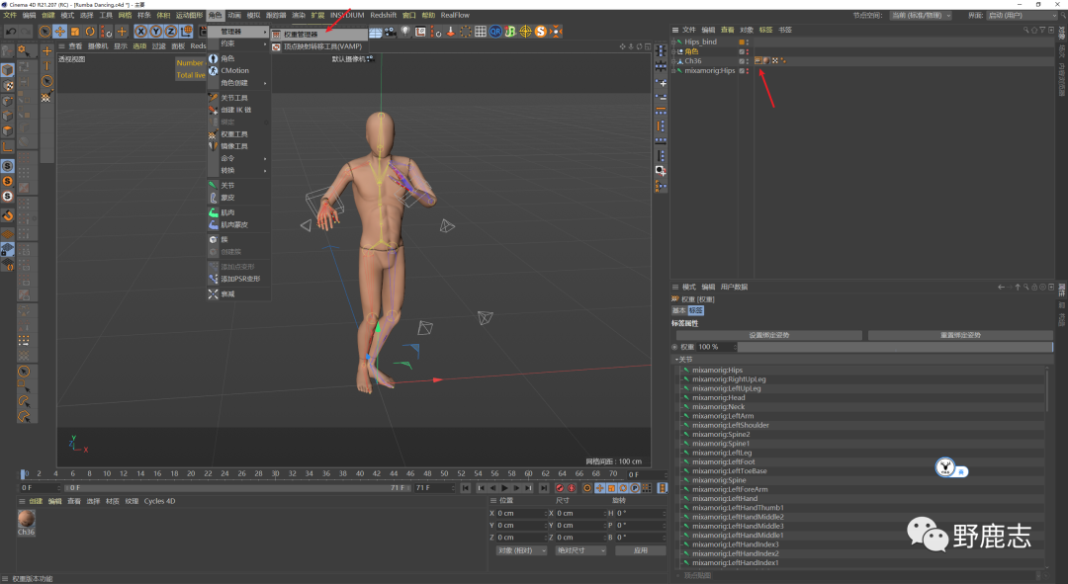The width and height of the screenshot is (1068, 584).
Task: Click the record keyframe red button
Action: (560, 488)
